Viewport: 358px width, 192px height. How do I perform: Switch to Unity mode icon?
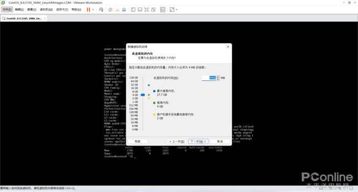[153, 10]
